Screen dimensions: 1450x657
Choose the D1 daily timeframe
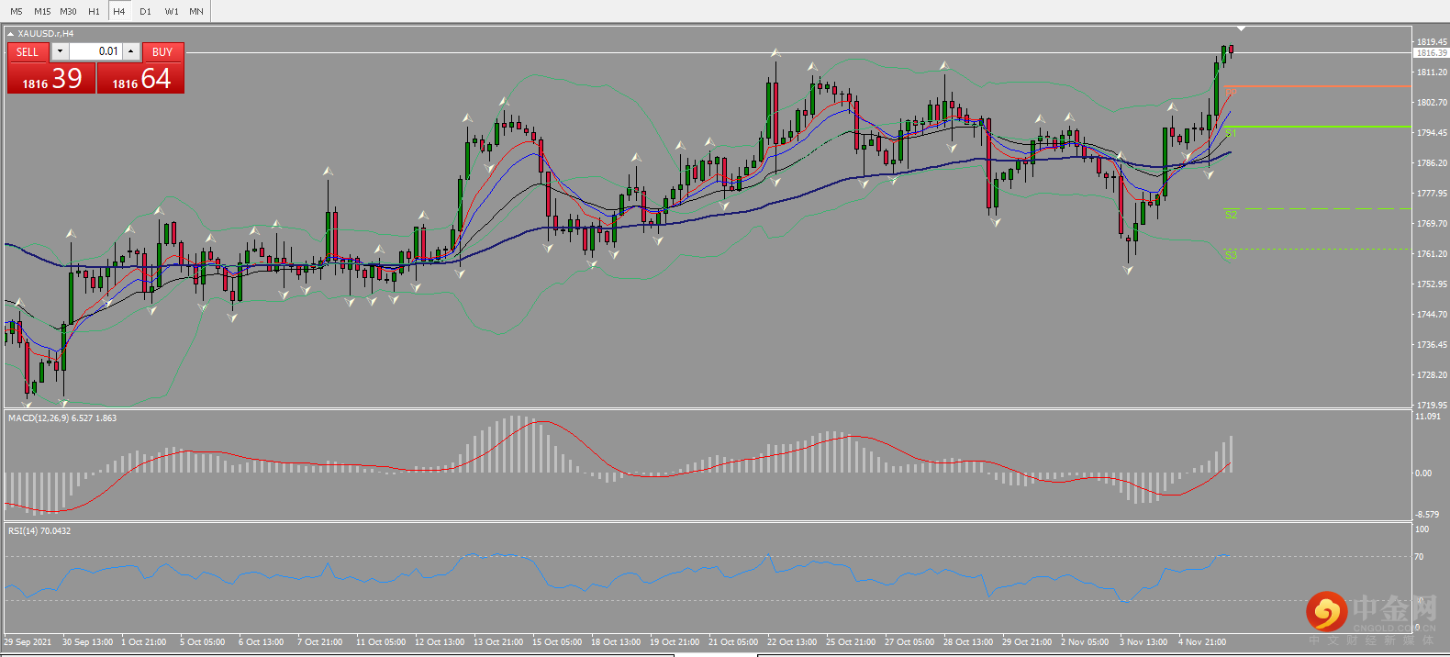(x=145, y=11)
